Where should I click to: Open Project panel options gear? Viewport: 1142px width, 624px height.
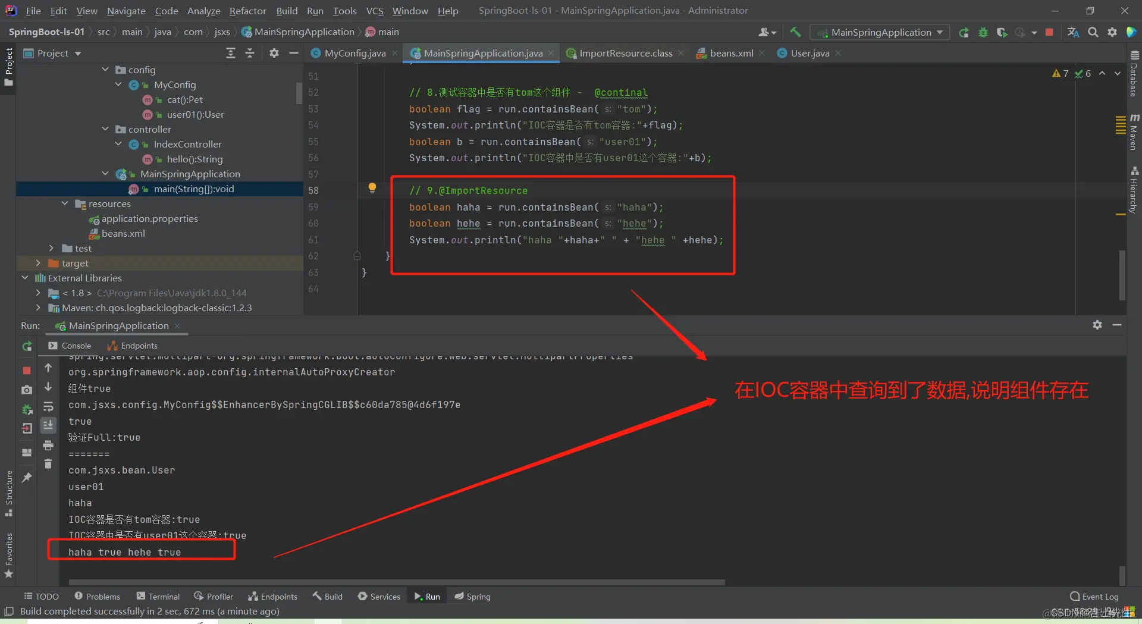(274, 53)
